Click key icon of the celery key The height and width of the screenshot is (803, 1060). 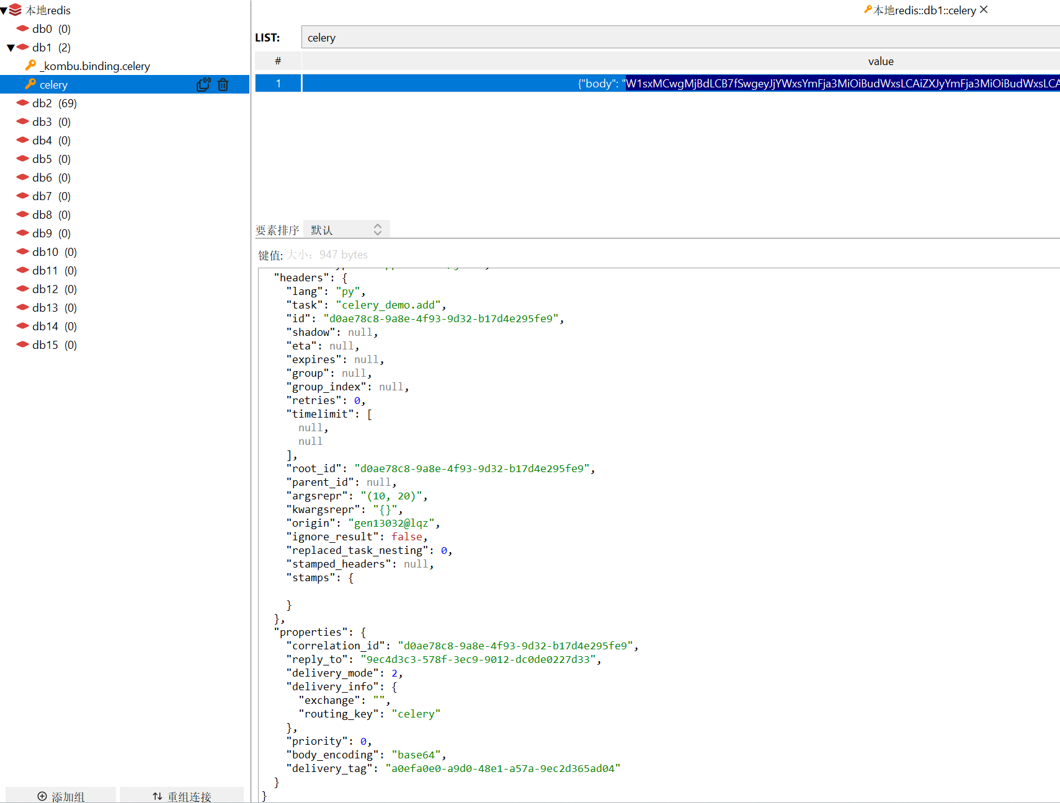coord(30,84)
